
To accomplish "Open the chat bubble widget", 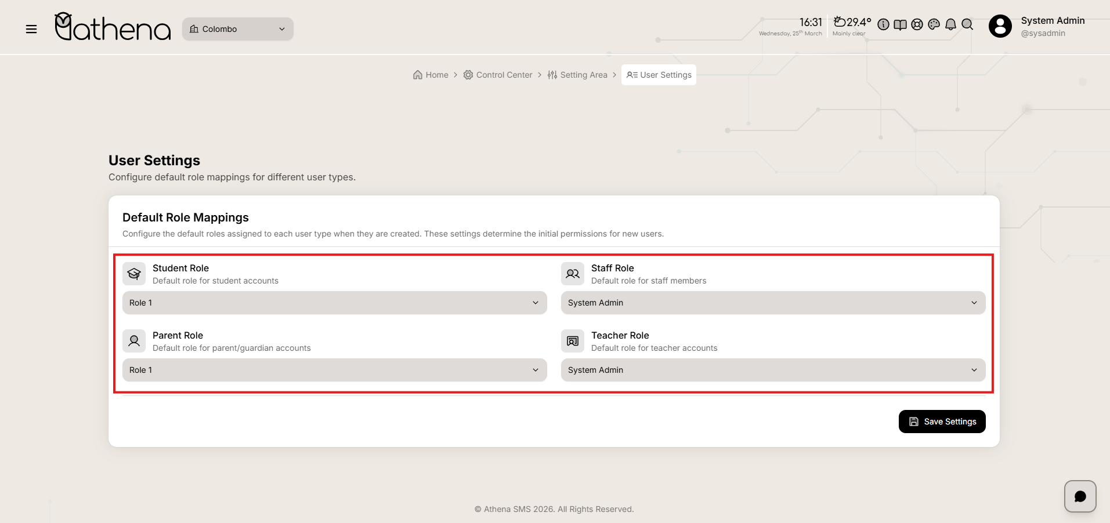I will tap(1080, 496).
